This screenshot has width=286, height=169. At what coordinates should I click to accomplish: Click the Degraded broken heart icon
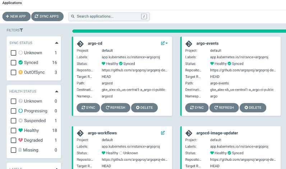click(x=20, y=140)
